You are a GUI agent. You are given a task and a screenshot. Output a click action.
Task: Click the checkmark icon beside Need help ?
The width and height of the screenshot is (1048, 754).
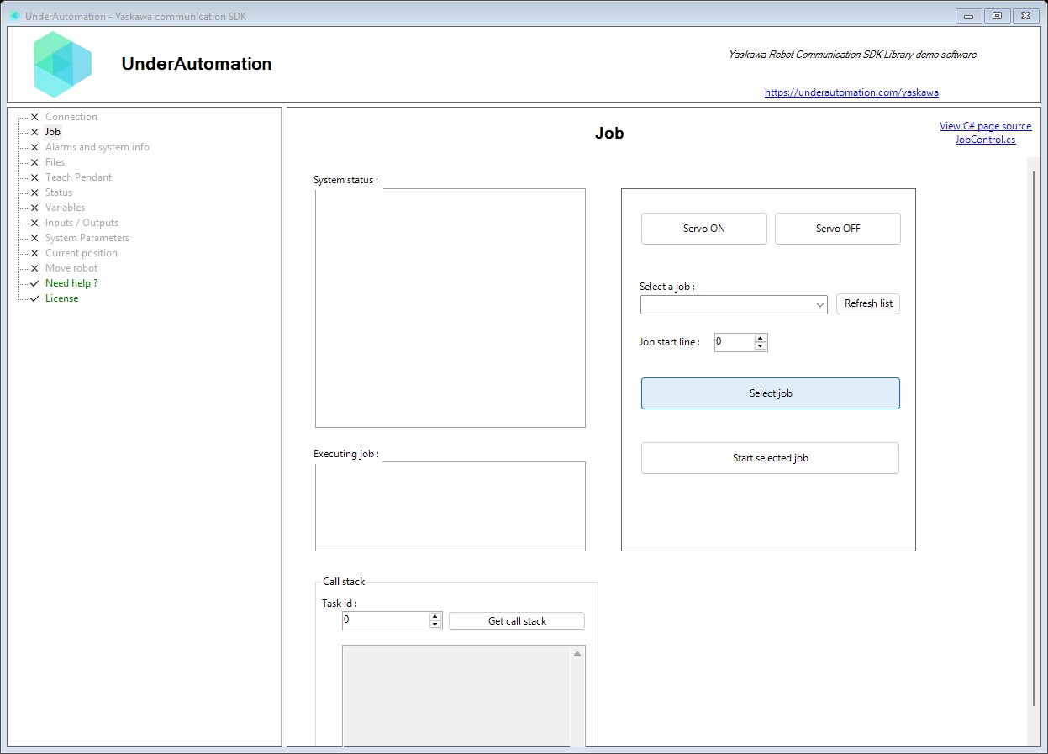[x=34, y=283]
